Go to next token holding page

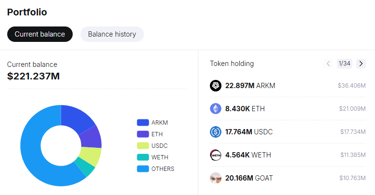(x=361, y=64)
